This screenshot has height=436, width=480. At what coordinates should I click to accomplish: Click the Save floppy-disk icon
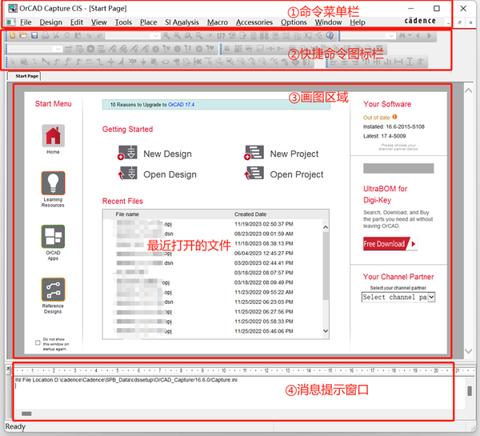click(x=34, y=35)
